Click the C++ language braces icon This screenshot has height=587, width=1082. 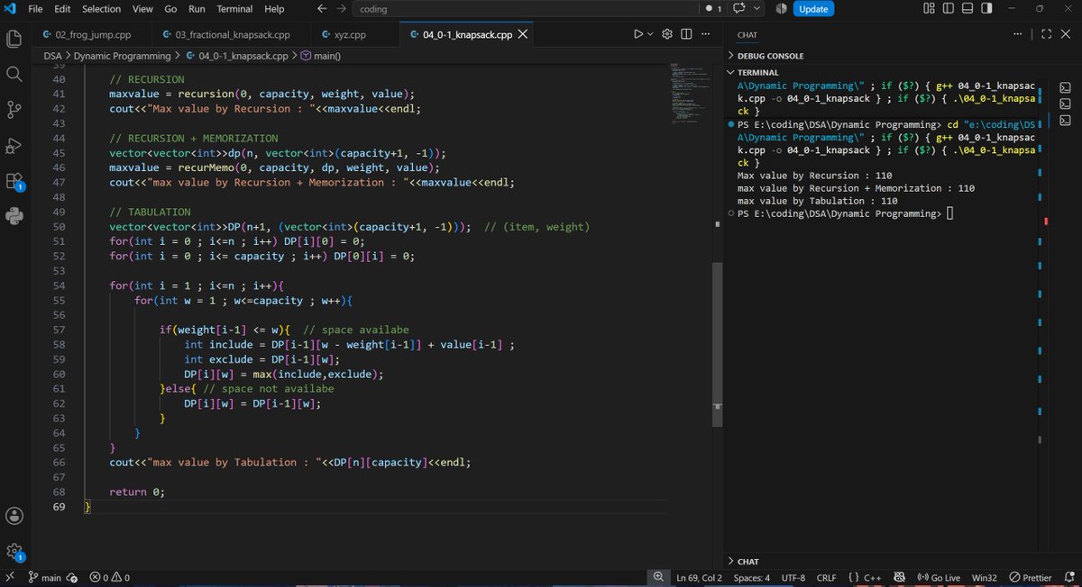tap(854, 577)
